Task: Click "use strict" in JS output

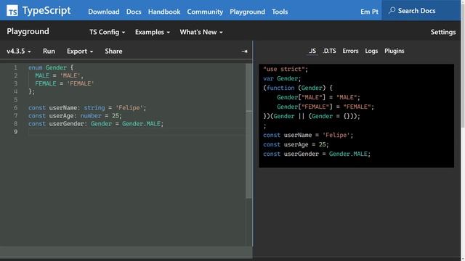Action: 284,69
